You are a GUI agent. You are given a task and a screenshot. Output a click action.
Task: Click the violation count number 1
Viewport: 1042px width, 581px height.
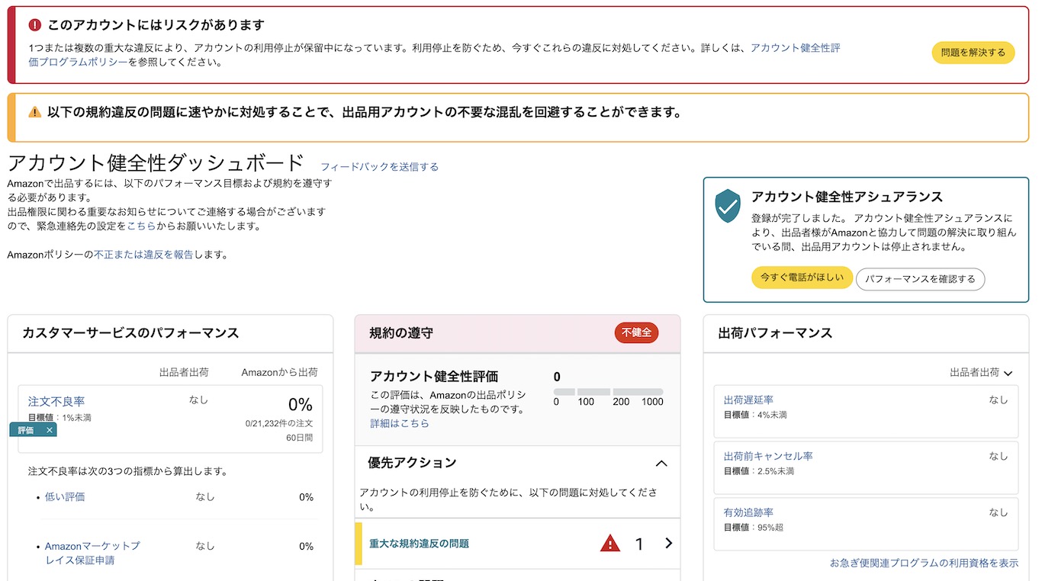point(639,544)
